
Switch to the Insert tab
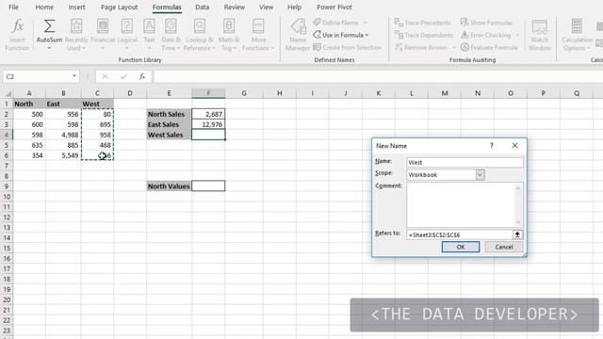[x=76, y=7]
